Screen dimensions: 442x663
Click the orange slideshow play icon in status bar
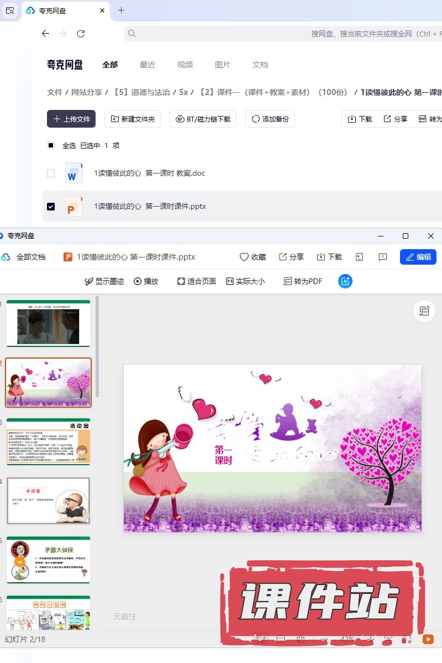point(428,639)
